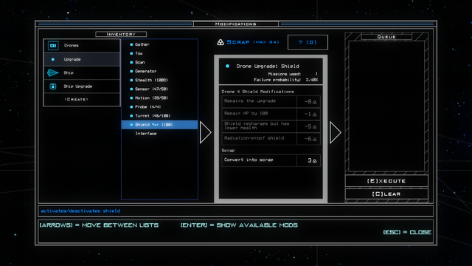Screen dimensions: 472x266
Task: Click the empty Queue panel
Action: click(x=386, y=106)
